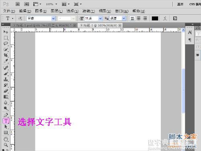Select the Move tool

(x=6, y=32)
